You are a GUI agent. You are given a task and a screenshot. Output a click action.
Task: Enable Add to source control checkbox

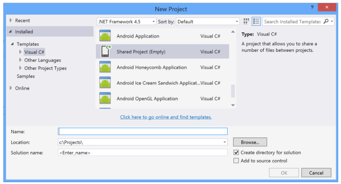(x=236, y=161)
